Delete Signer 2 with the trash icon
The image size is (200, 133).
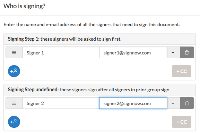pyautogui.click(x=187, y=103)
